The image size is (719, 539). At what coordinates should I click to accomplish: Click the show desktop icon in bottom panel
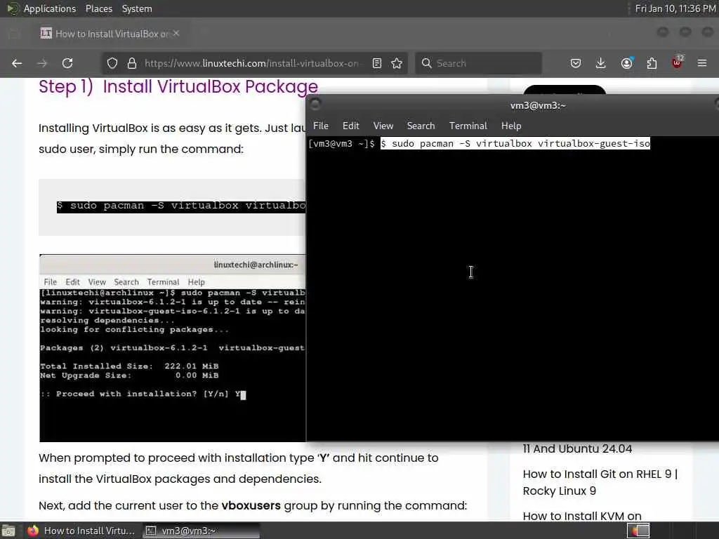[8, 531]
